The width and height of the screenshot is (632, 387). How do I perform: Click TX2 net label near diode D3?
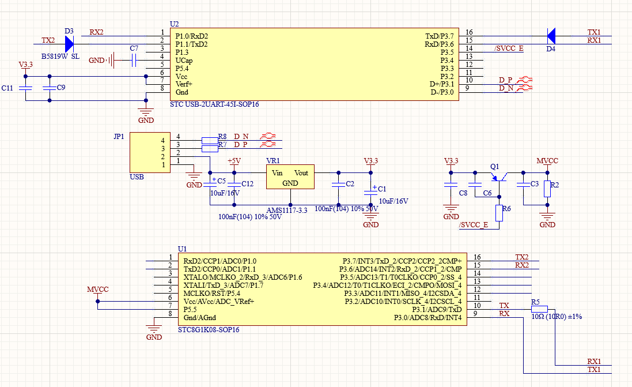(48, 40)
